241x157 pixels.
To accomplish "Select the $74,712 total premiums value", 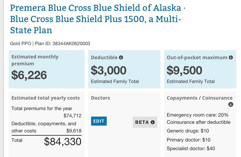I will click(72, 115).
